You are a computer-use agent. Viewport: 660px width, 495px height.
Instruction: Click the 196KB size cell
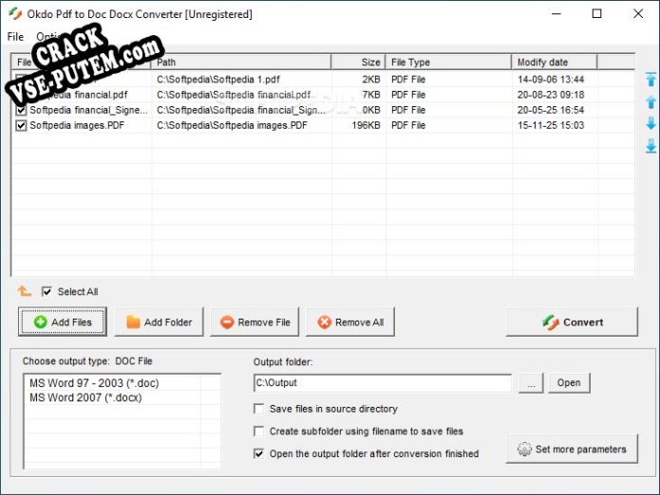tap(366, 125)
